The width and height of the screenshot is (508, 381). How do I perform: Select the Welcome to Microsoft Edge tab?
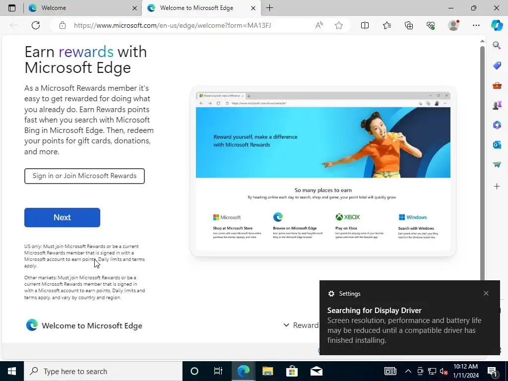201,8
